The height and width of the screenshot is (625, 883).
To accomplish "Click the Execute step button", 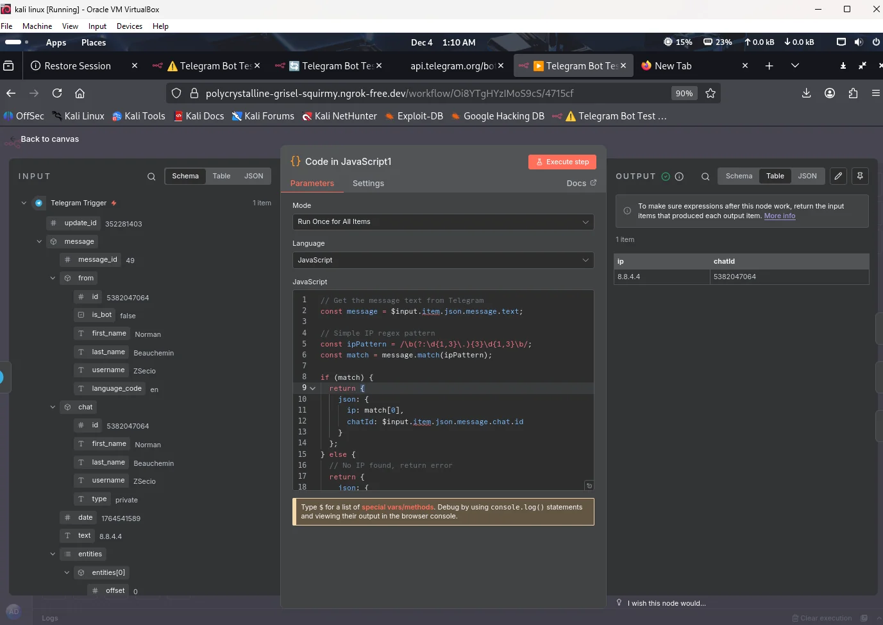I will pyautogui.click(x=562, y=162).
